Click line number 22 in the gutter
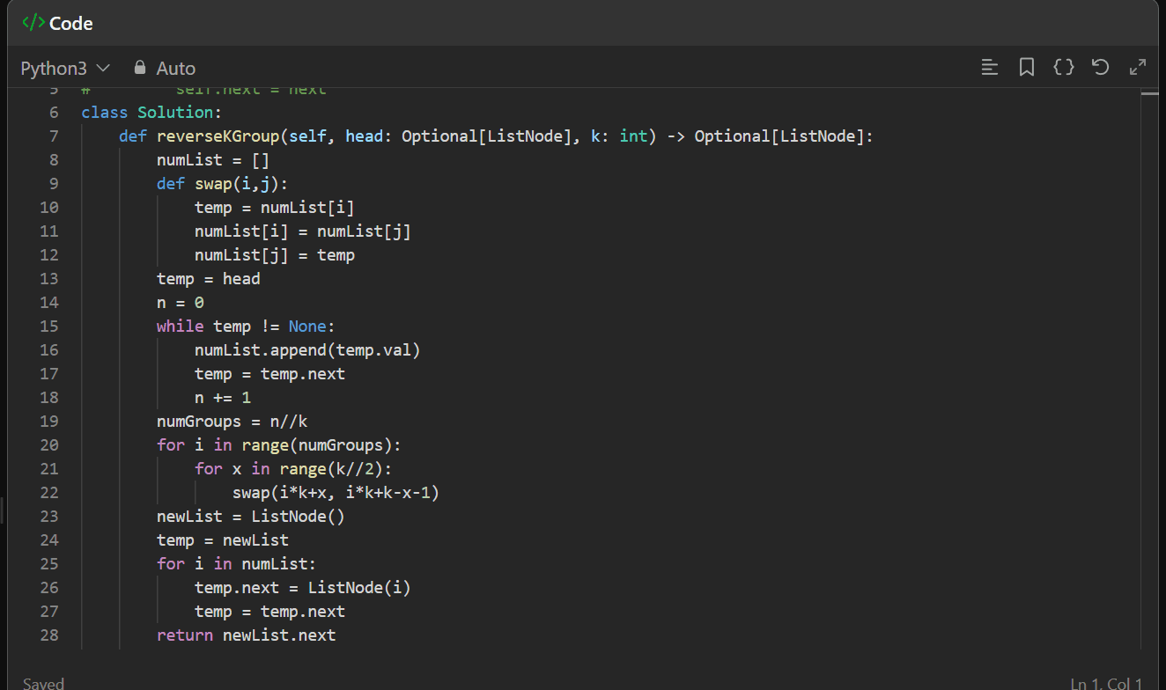1166x690 pixels. tap(49, 492)
